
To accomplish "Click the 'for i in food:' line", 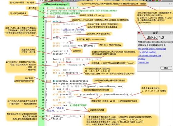I will [x=63, y=62].
